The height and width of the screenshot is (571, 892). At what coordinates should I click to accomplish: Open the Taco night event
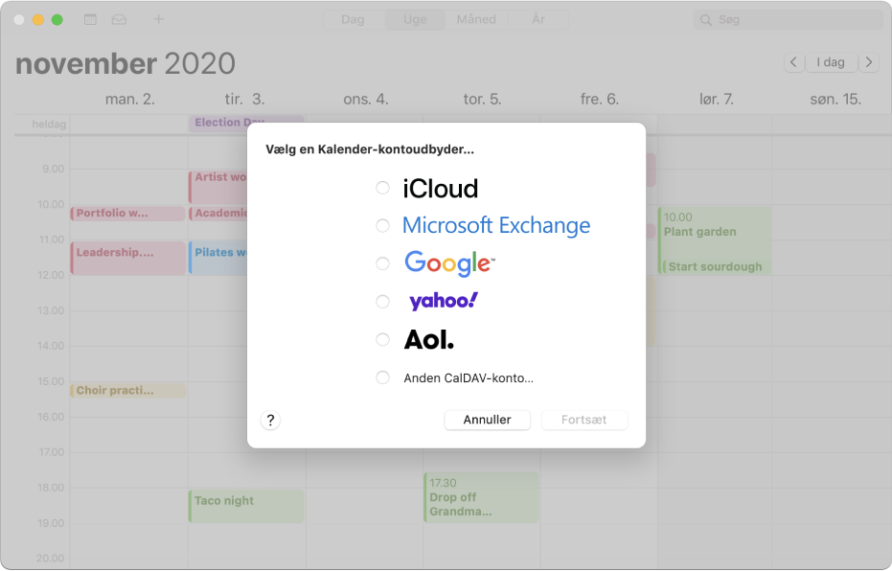click(246, 506)
